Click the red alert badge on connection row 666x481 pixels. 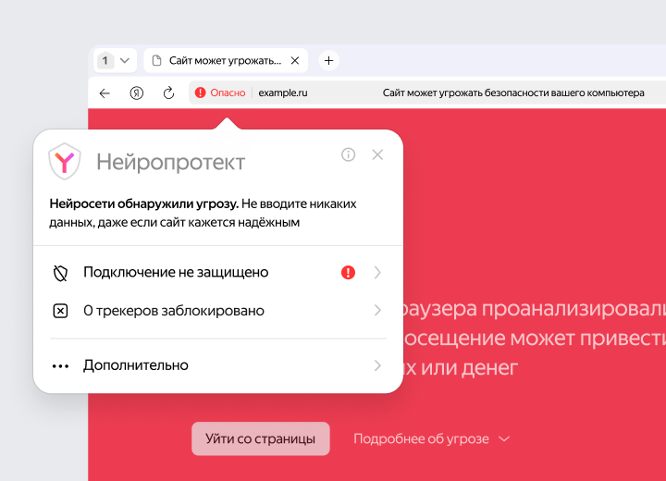pos(349,272)
